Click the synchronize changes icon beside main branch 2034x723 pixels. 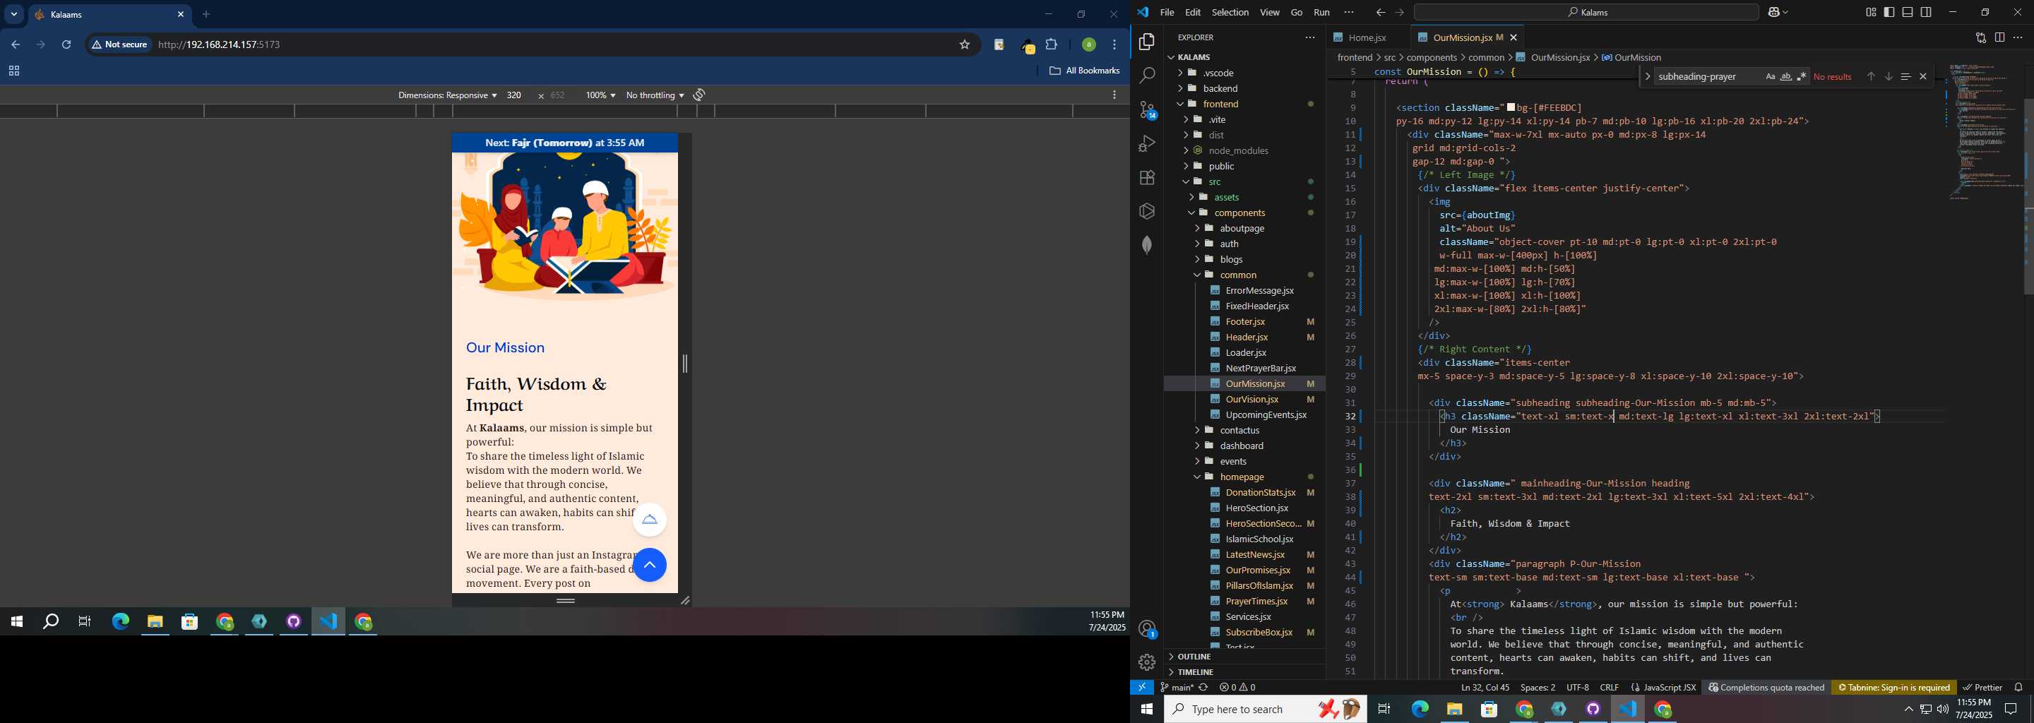1203,688
